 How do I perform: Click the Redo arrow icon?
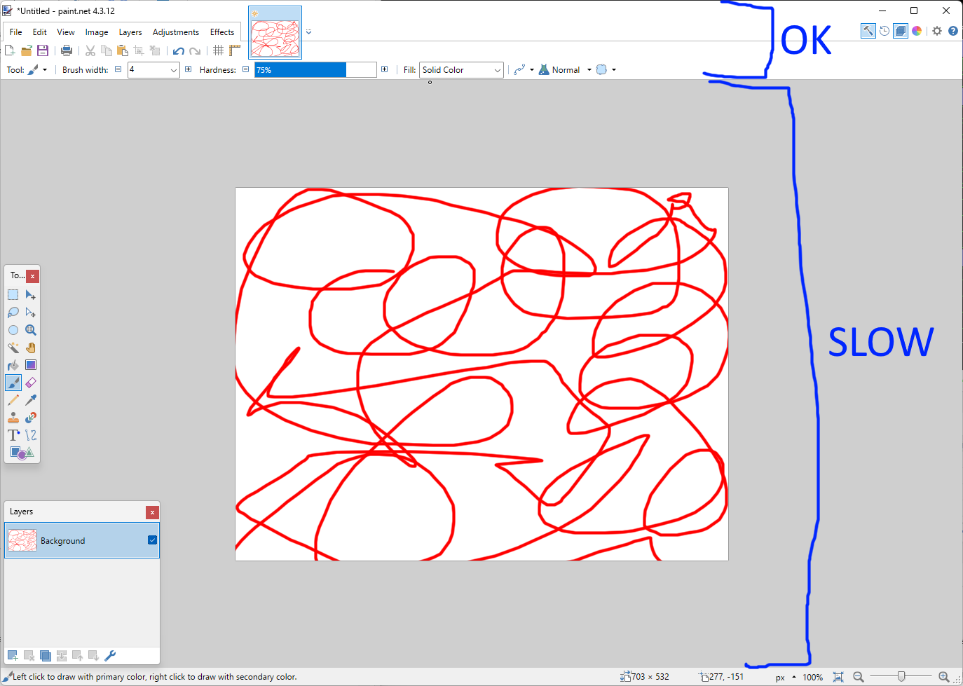click(x=196, y=50)
